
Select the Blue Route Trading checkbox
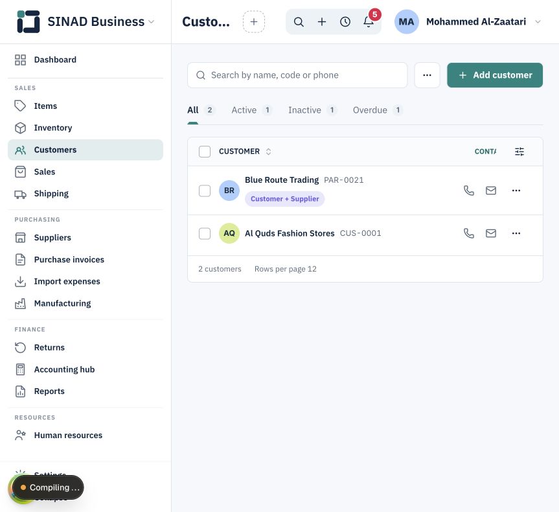coord(205,191)
